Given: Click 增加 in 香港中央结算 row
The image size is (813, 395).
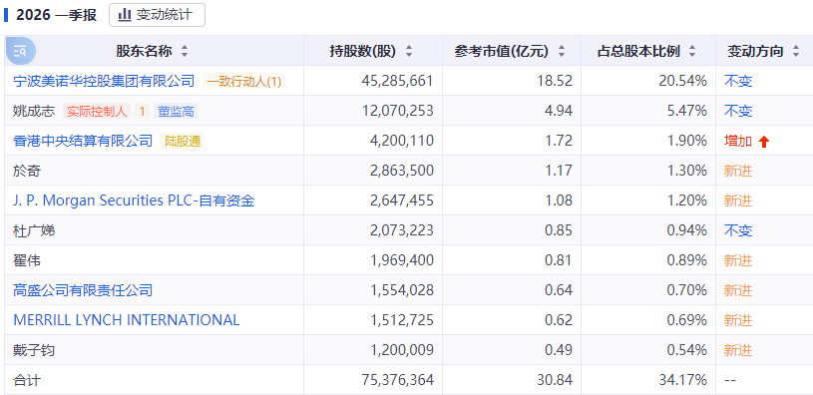Looking at the screenshot, I should click(738, 141).
